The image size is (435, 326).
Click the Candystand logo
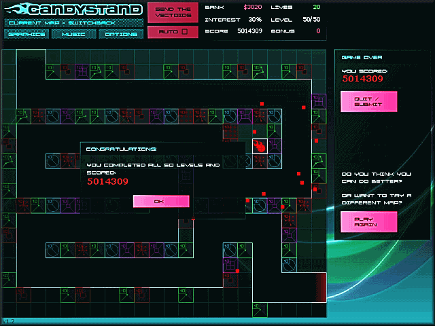click(73, 9)
